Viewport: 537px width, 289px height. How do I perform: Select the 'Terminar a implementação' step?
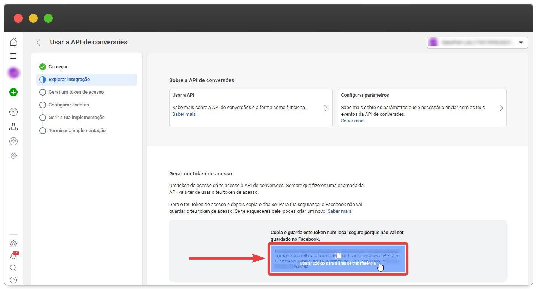tap(77, 131)
